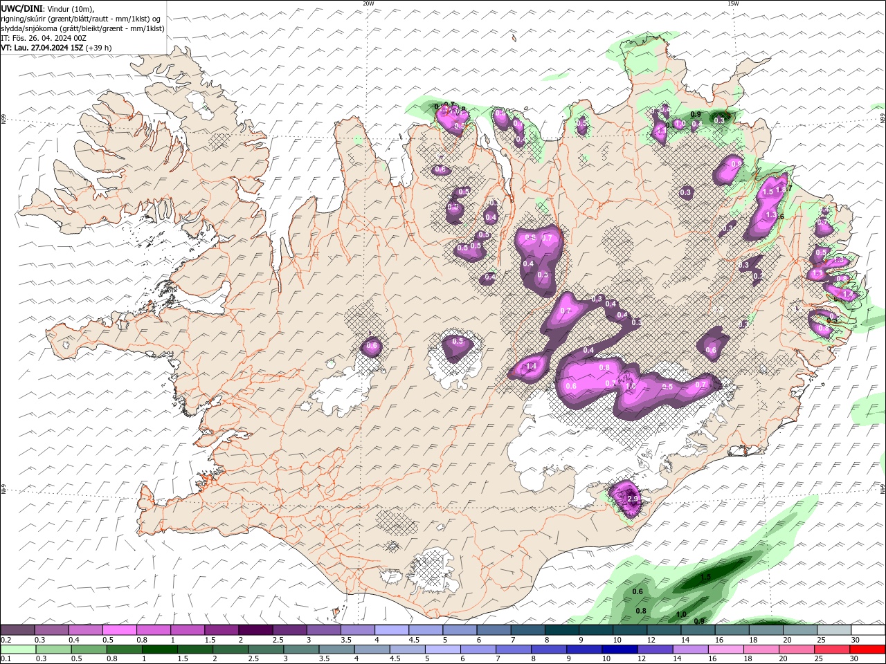Viewport: 886px width, 664px height.
Task: Click the 'slydda/snjókoma (grátt/bleikt/grænt' text line
Action: tap(83, 28)
